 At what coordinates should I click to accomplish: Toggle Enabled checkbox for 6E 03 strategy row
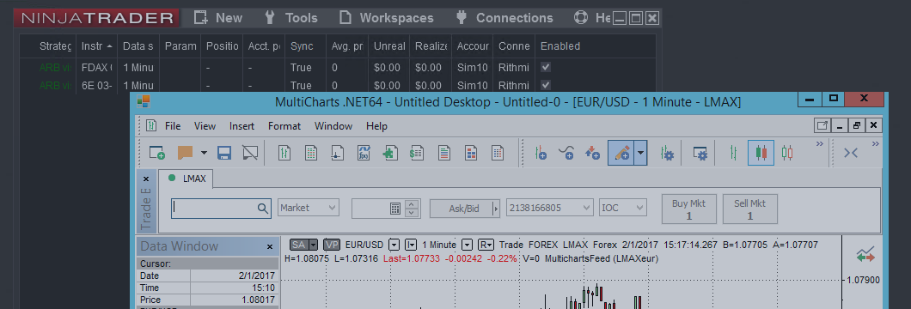[546, 85]
